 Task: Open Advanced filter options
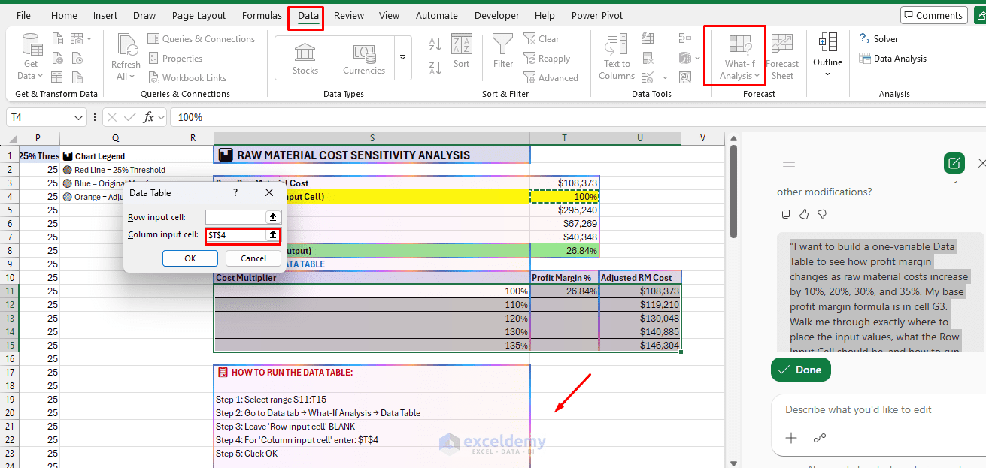551,78
